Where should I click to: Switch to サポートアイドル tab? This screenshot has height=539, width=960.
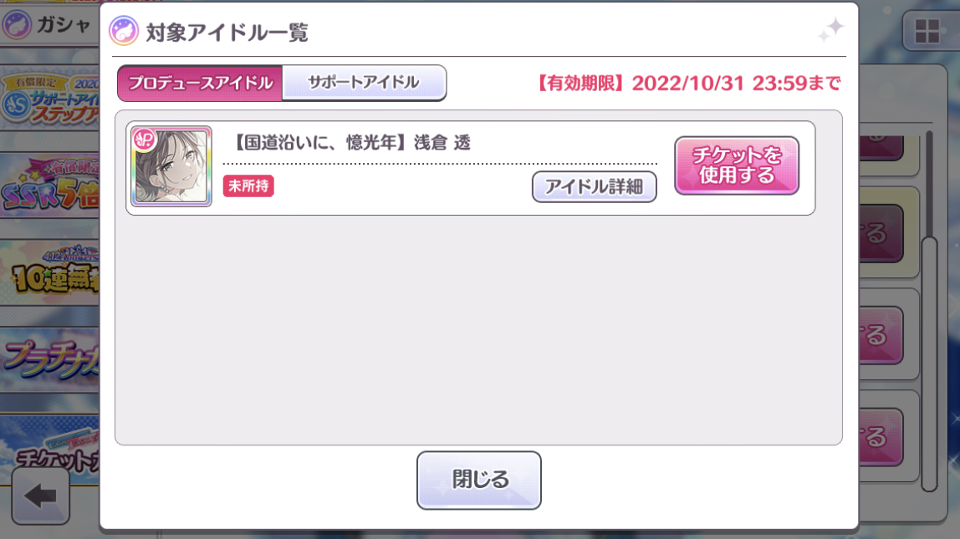(364, 83)
